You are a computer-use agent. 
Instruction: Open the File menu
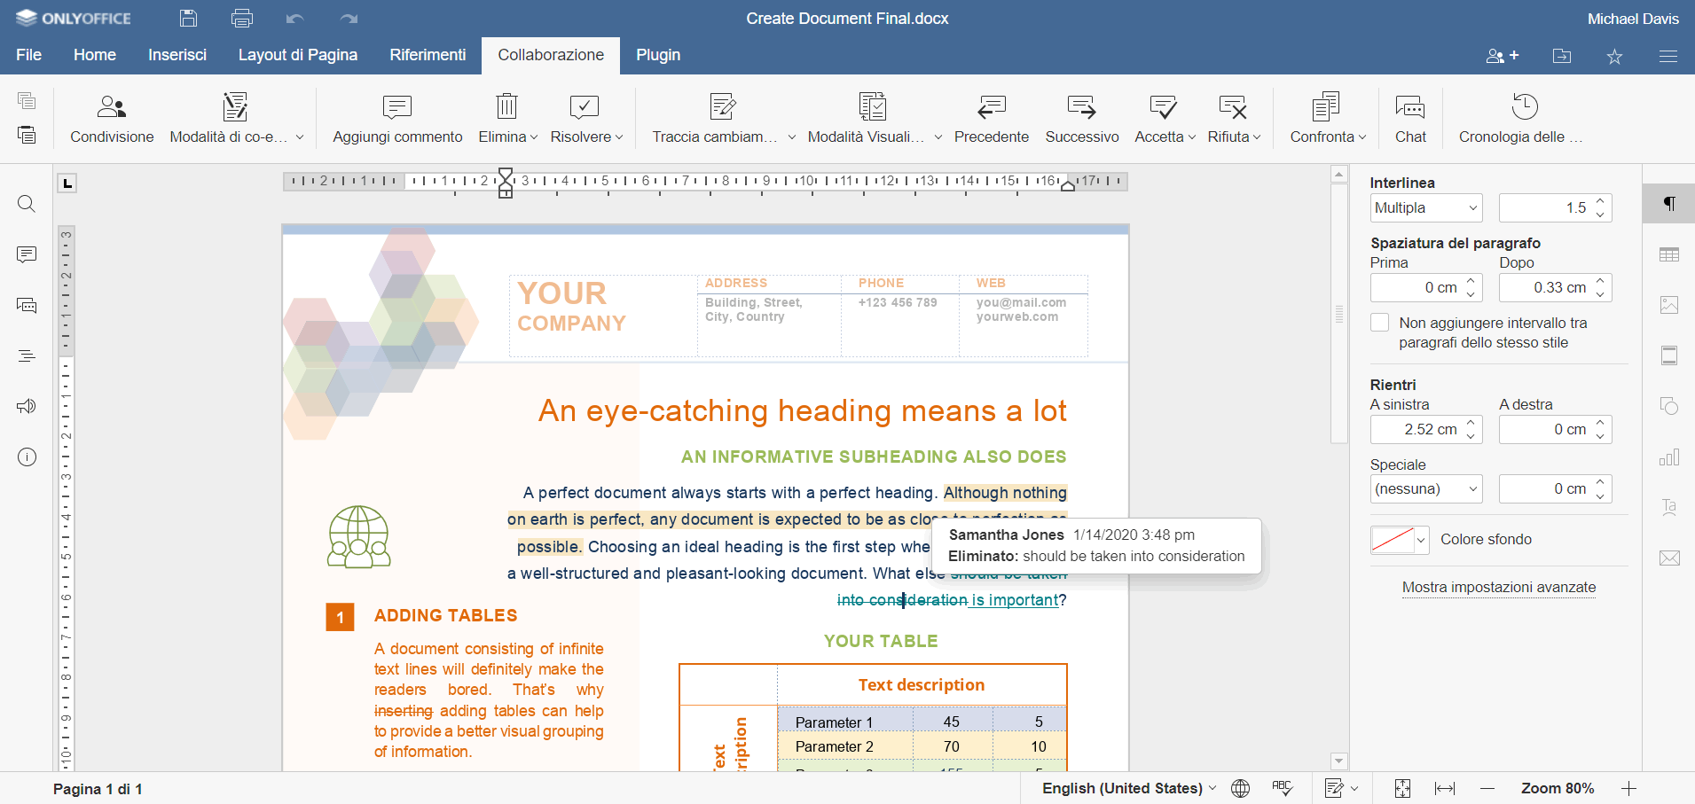28,55
